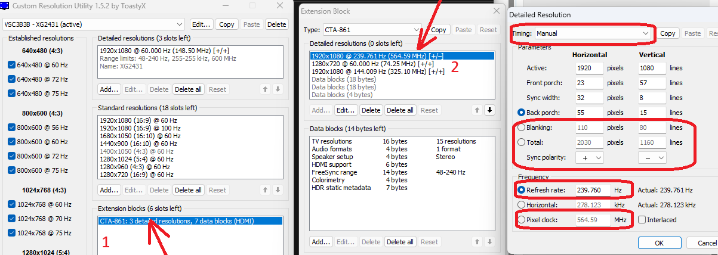Select the Back porch radio button

(x=521, y=112)
